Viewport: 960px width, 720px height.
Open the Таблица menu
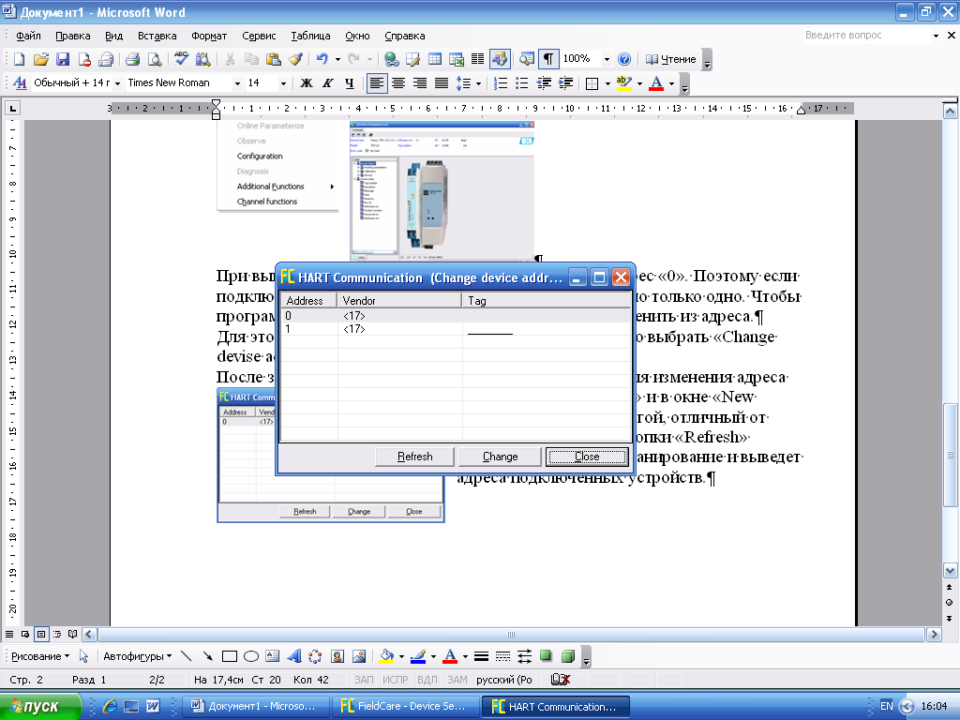(310, 37)
